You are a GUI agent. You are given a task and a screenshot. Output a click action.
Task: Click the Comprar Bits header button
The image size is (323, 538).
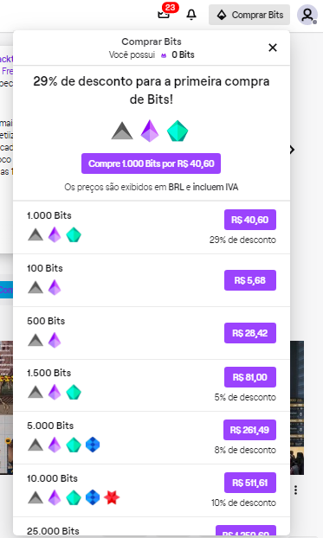(x=249, y=15)
